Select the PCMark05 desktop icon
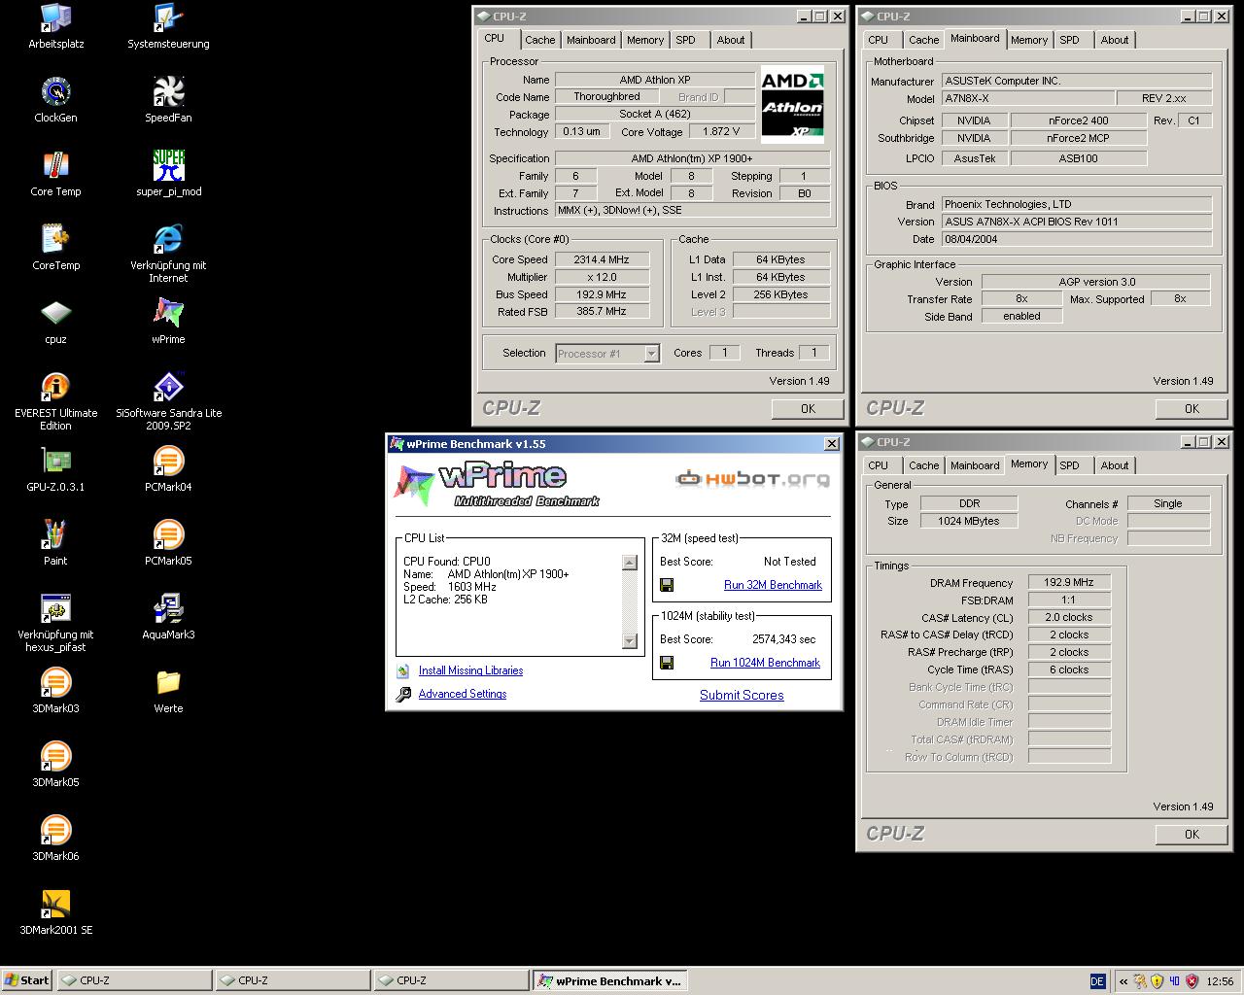This screenshot has height=995, width=1244. 168,535
